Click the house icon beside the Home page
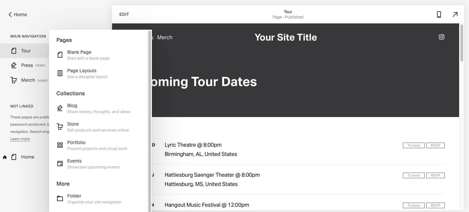The width and height of the screenshot is (469, 212). point(5,157)
